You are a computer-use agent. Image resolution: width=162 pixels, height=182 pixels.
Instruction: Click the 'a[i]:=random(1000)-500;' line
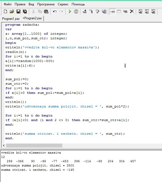tap(30, 61)
